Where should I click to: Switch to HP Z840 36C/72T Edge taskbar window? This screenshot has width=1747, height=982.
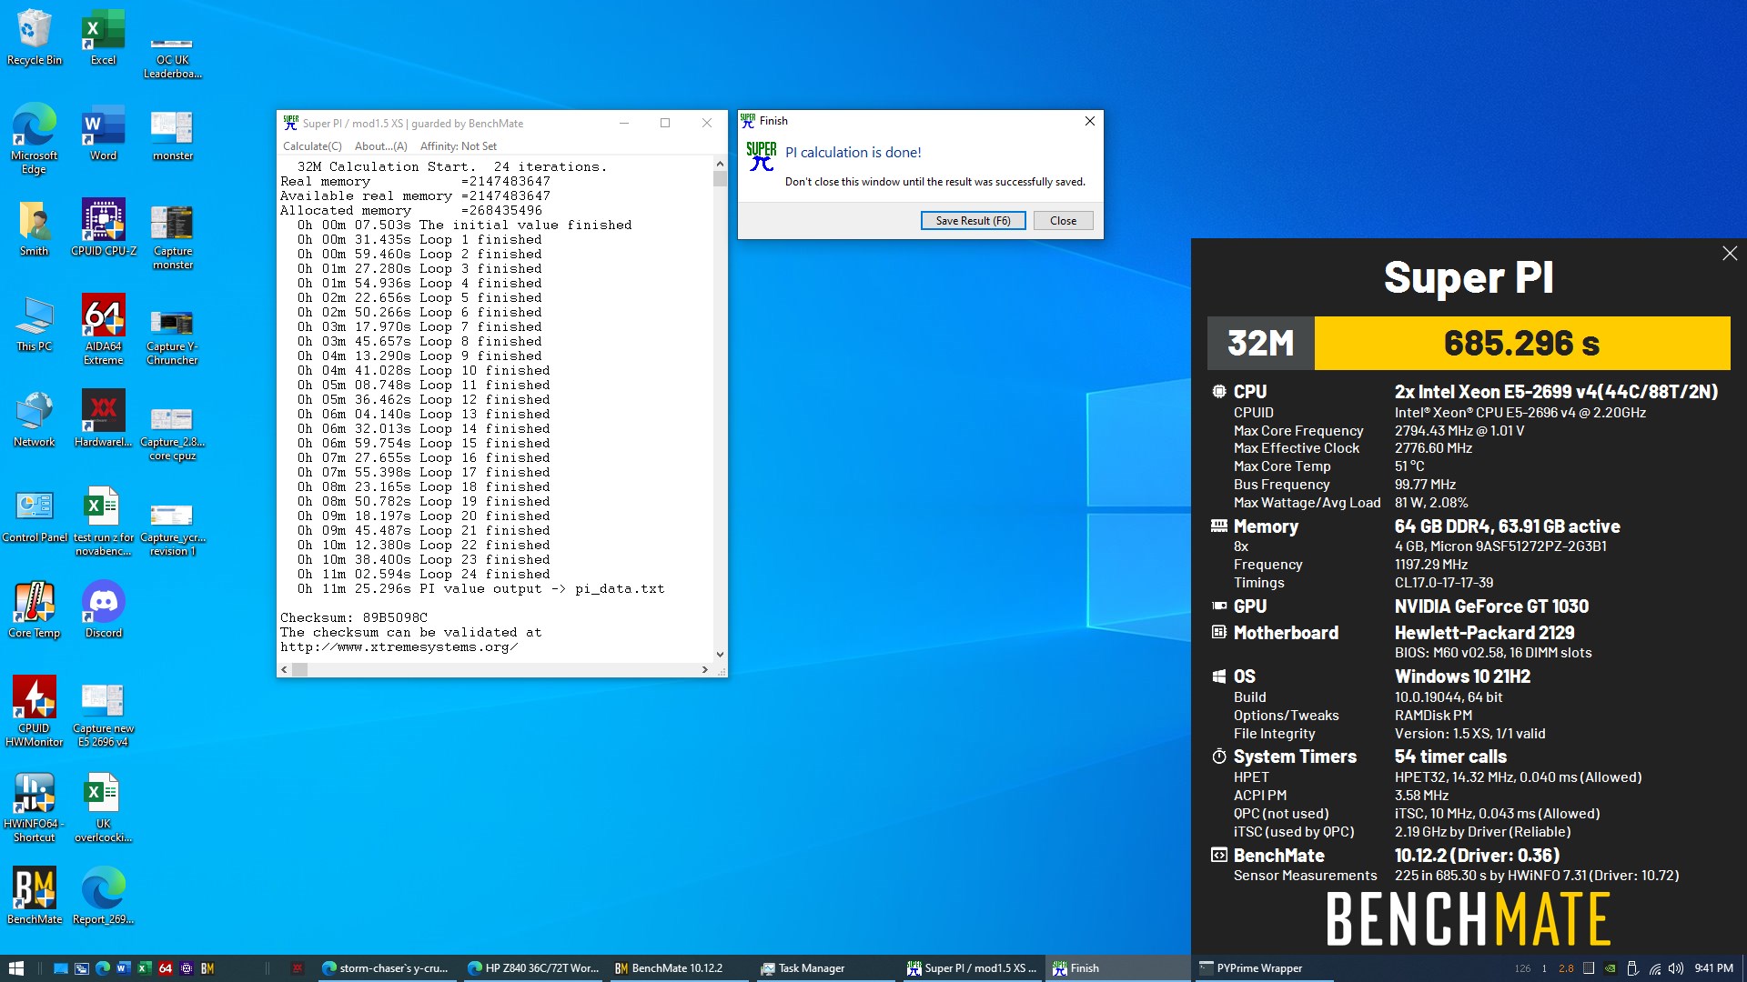click(533, 968)
